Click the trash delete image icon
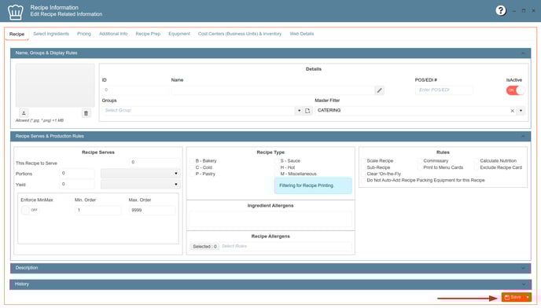Image resolution: width=541 pixels, height=308 pixels. tap(86, 113)
